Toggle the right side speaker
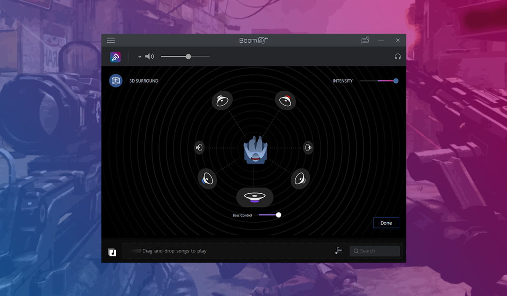 (308, 148)
